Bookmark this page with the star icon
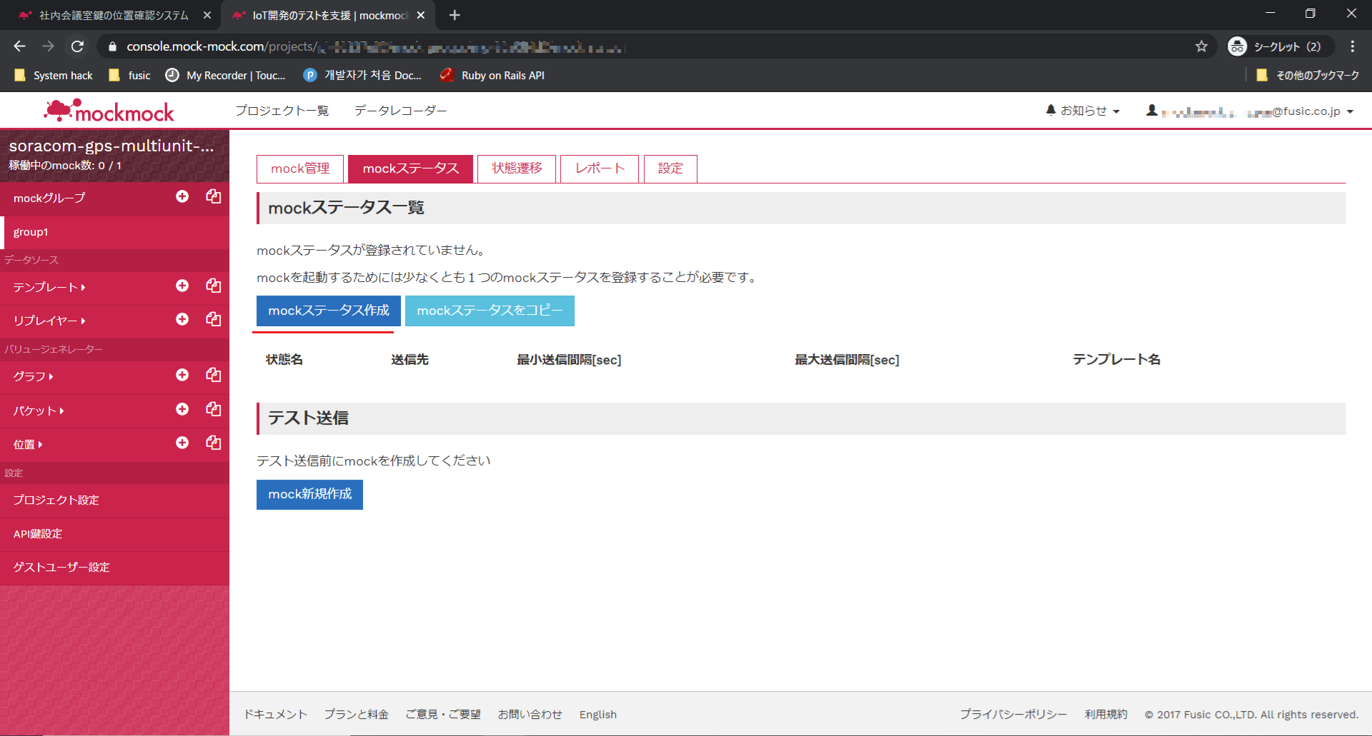This screenshot has width=1372, height=736. click(1201, 46)
